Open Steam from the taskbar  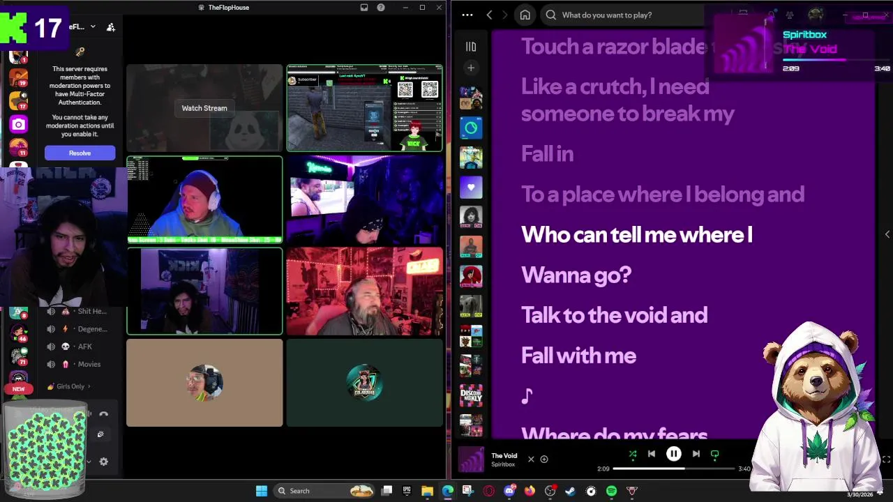(570, 491)
